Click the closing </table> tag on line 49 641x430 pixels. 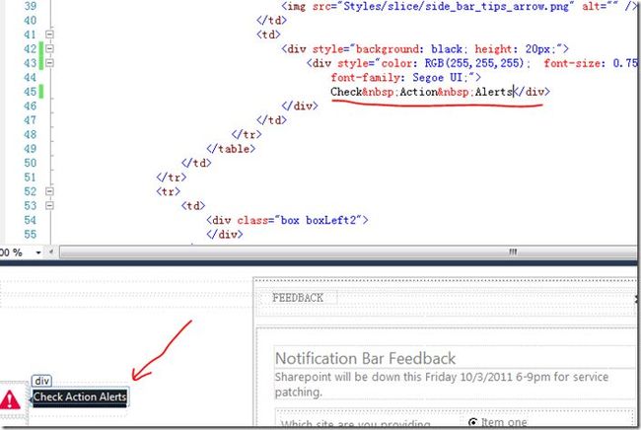pyautogui.click(x=231, y=149)
